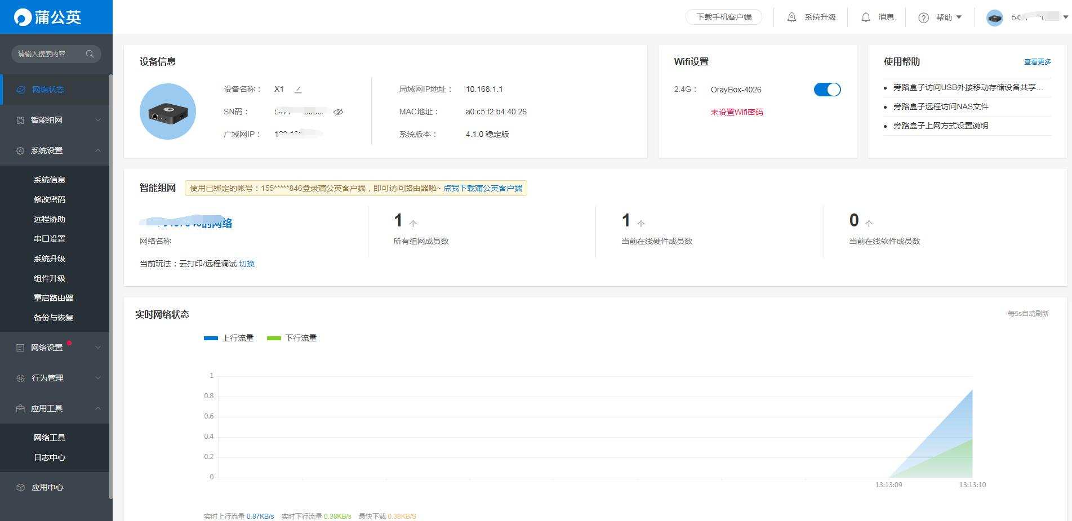Click the green 下行流量 legend swatch

point(274,338)
